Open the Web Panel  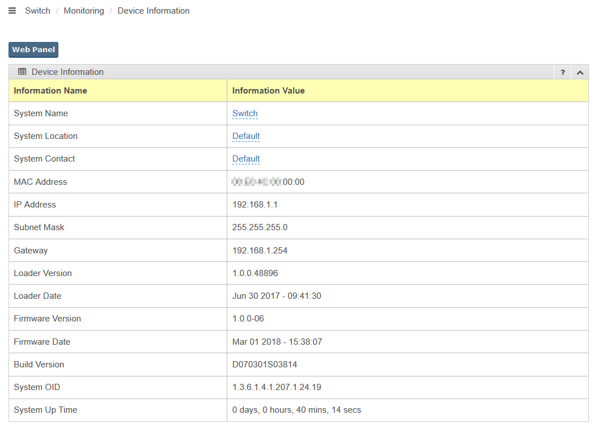33,50
